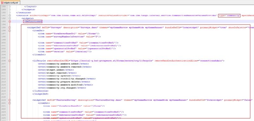Collapse the lifecycle fold at line 206

pyautogui.click(x=10, y=61)
